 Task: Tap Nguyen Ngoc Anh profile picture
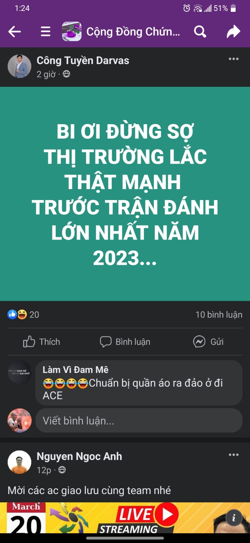pyautogui.click(x=19, y=462)
